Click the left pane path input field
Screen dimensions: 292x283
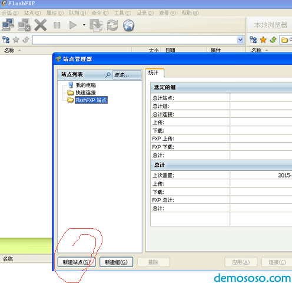coord(135,40)
